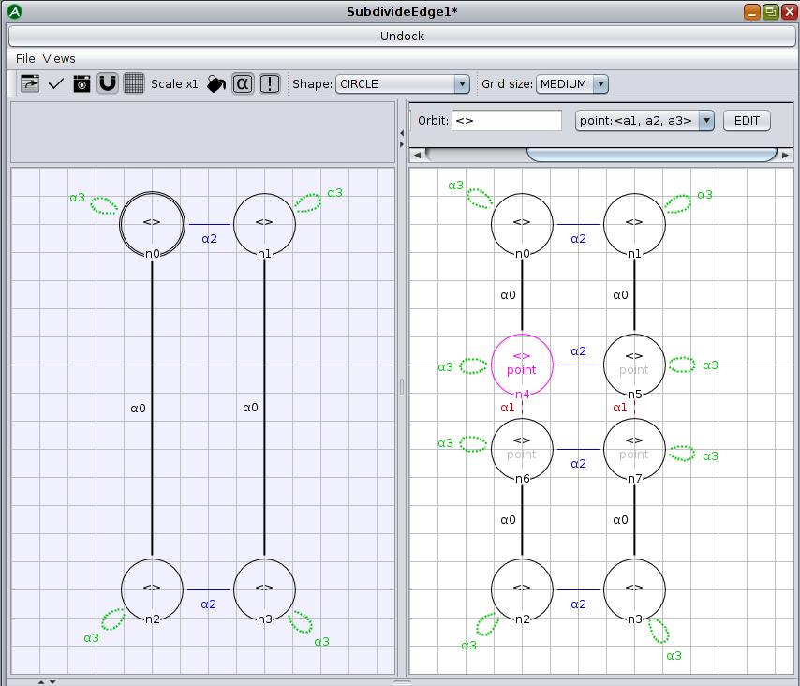Select node n2 in the left graph

click(152, 589)
